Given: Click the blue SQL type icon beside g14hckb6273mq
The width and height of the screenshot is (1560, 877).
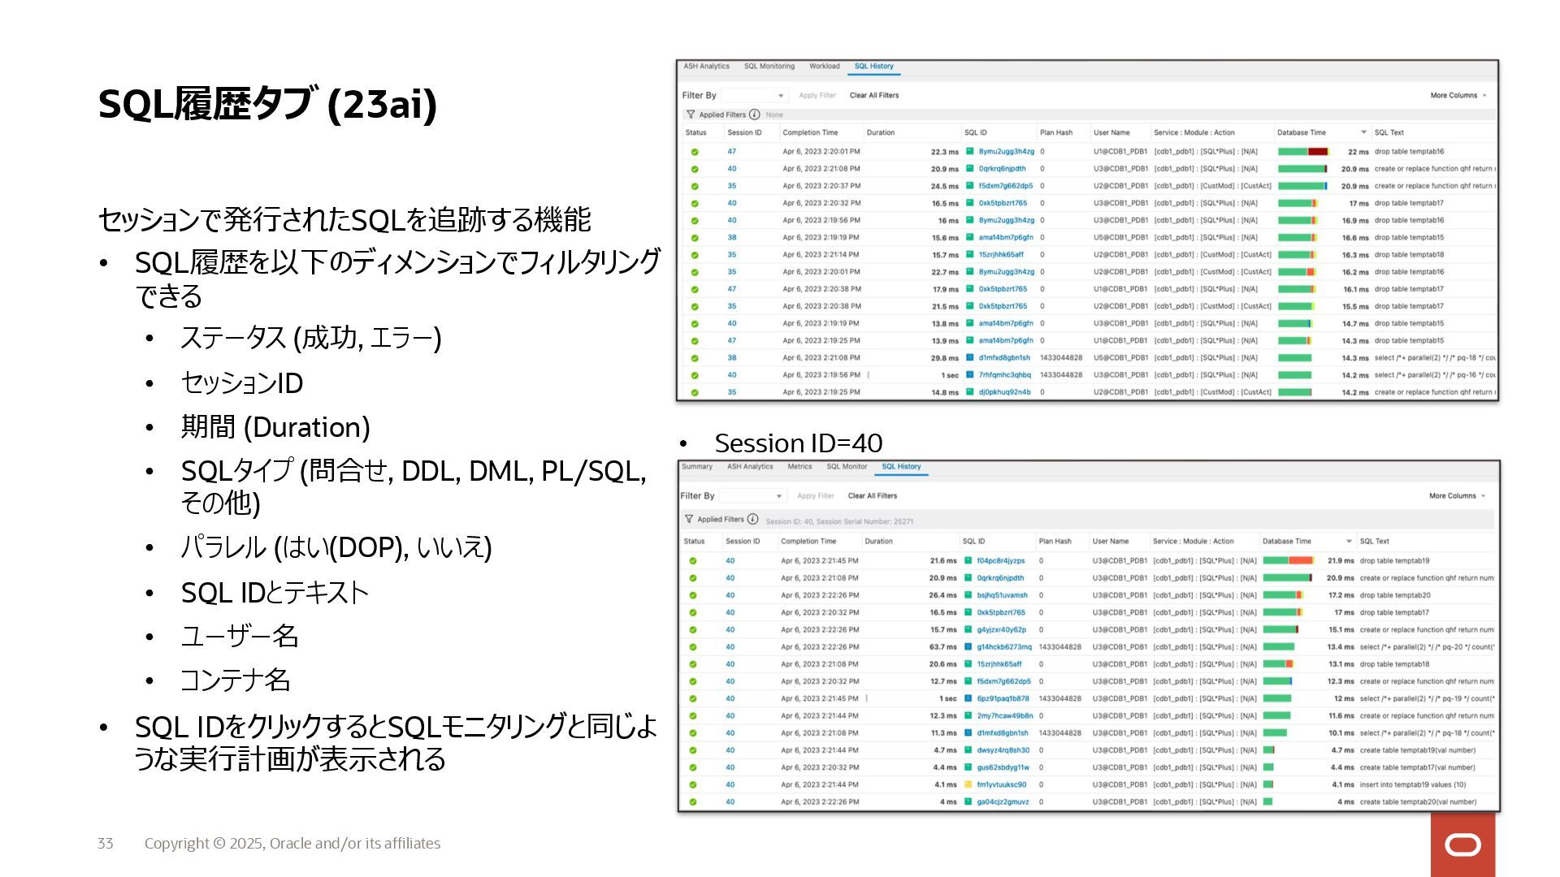Looking at the screenshot, I should 968,647.
